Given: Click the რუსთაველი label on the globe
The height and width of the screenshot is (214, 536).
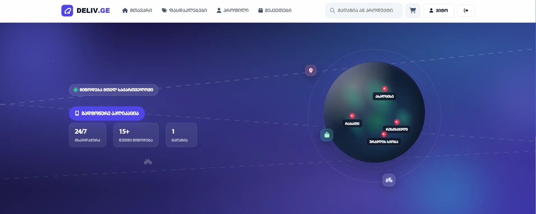Looking at the screenshot, I should tap(397, 130).
